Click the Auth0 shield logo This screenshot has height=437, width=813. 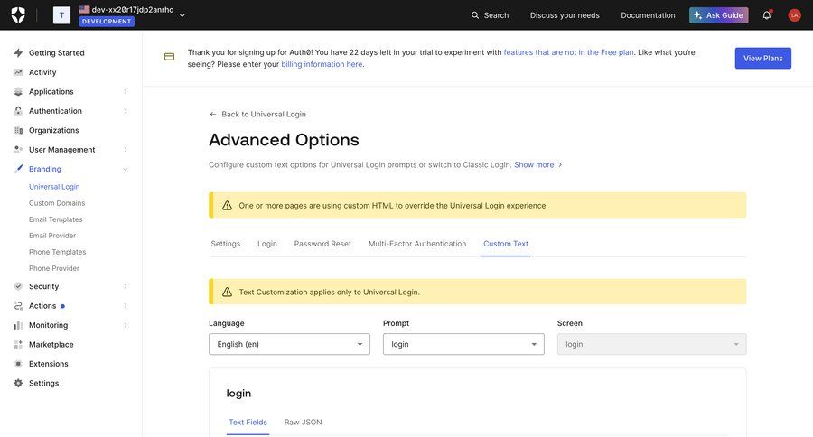[x=18, y=15]
